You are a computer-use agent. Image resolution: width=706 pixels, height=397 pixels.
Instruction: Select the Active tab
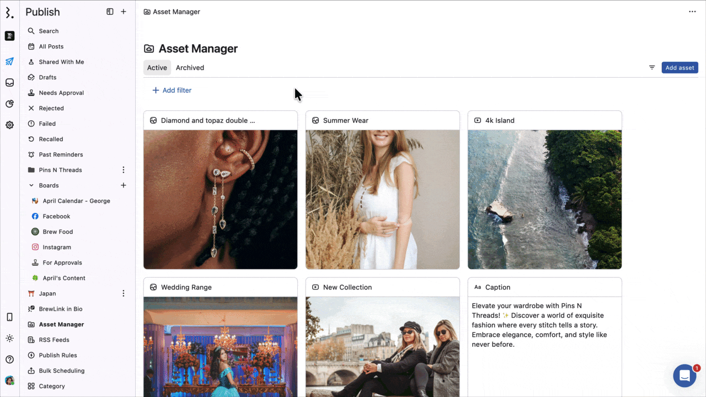coord(157,68)
